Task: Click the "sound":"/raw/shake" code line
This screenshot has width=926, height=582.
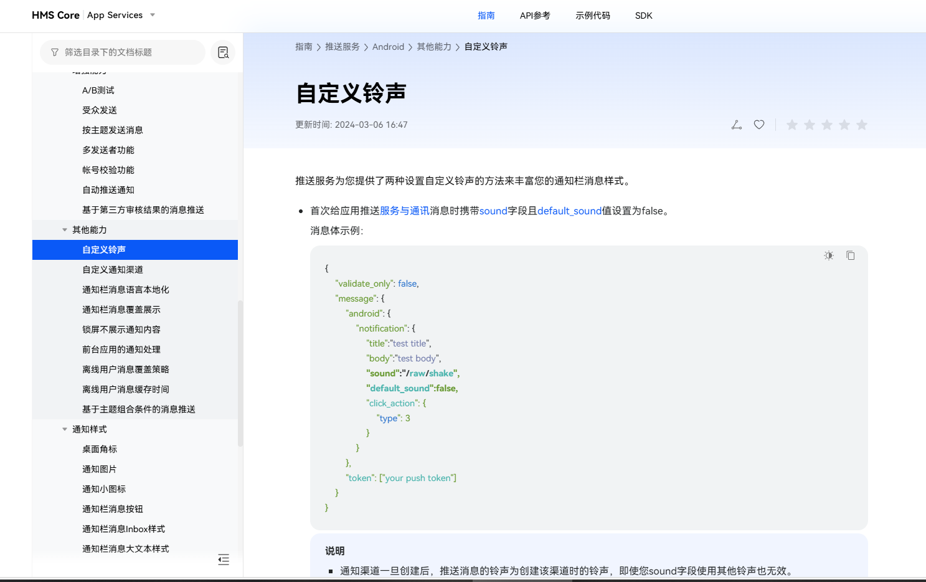Action: (x=413, y=373)
